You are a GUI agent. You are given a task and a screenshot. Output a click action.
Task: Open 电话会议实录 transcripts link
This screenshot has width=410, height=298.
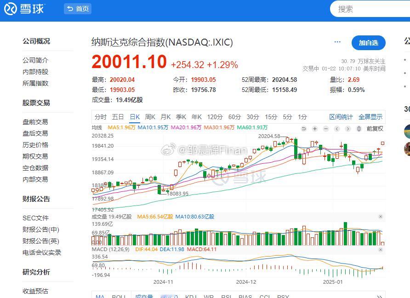[x=42, y=252]
